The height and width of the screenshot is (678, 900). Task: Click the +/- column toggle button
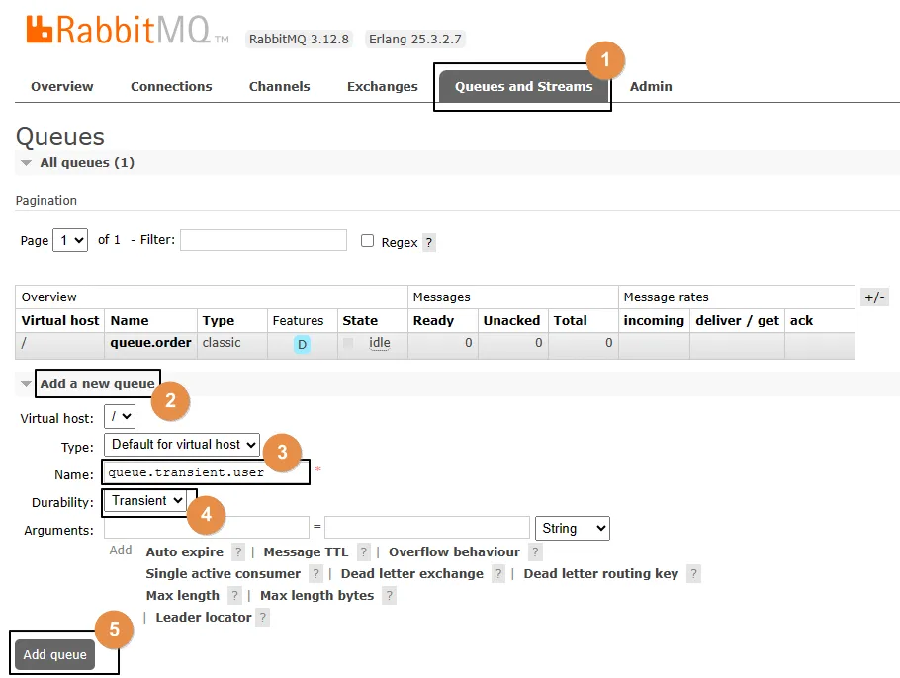(874, 297)
